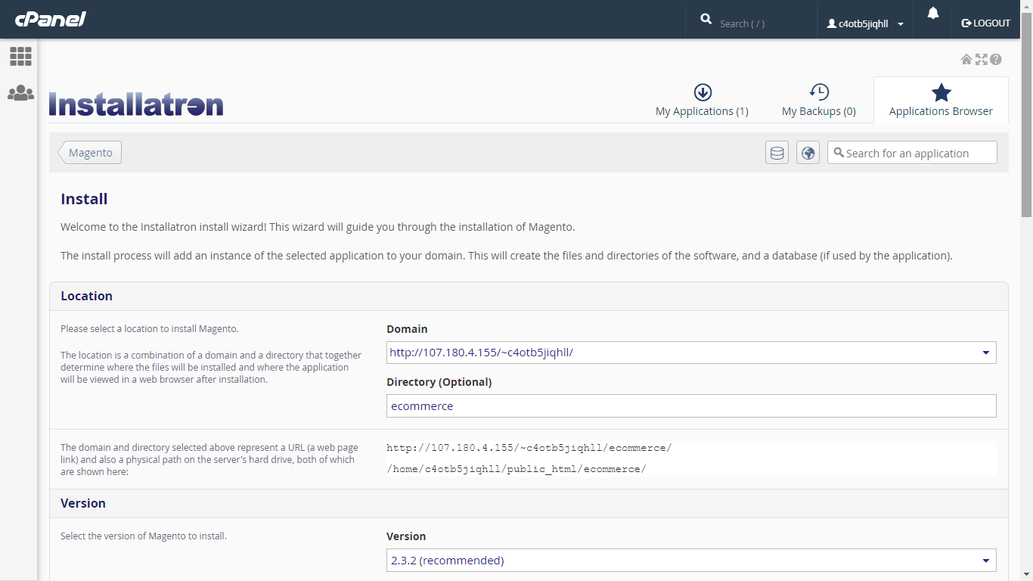This screenshot has width=1033, height=581.
Task: Expand the Version dropdown
Action: [691, 561]
